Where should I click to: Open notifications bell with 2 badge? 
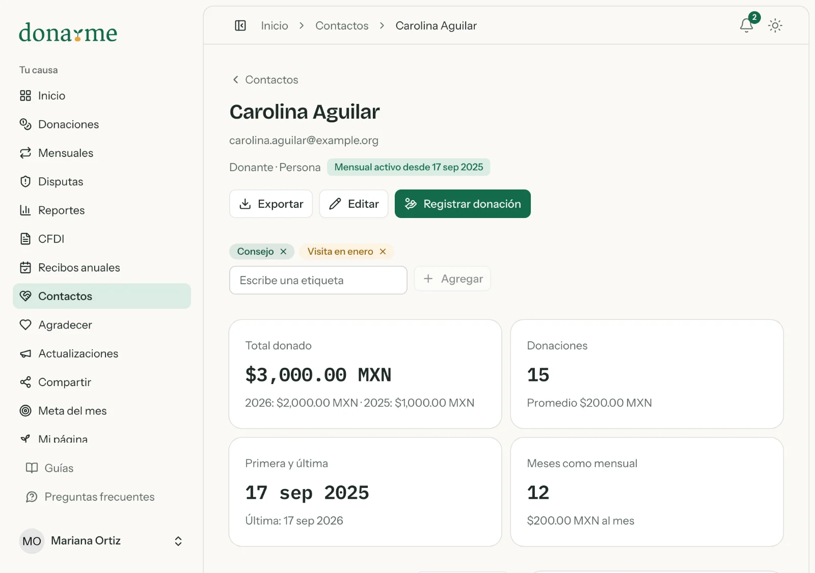pos(747,25)
